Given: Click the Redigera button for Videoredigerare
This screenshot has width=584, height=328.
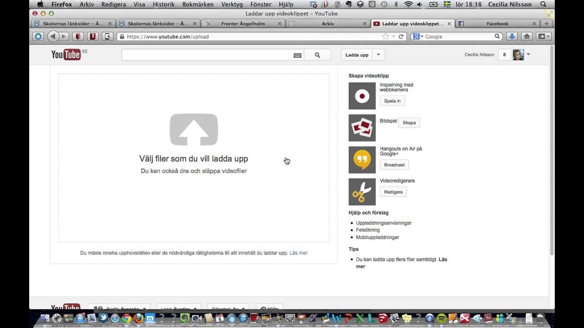Looking at the screenshot, I should coord(393,192).
